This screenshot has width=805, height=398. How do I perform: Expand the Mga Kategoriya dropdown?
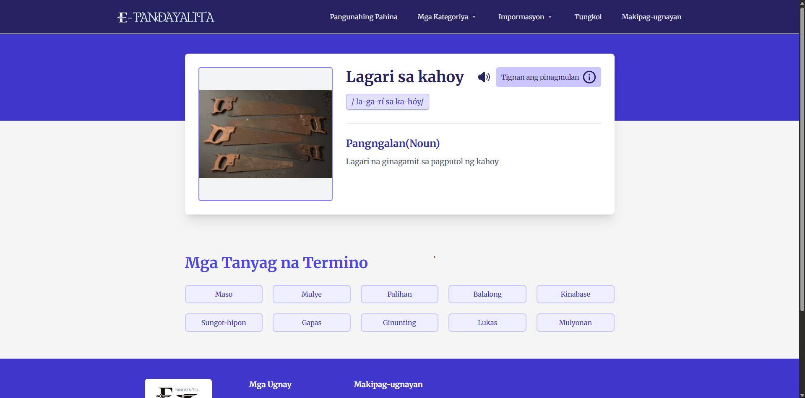coord(446,17)
